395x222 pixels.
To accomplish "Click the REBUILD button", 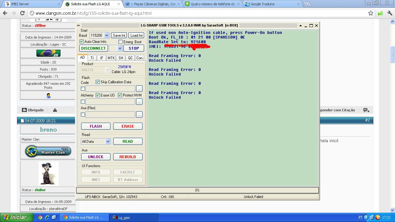I will [128, 157].
